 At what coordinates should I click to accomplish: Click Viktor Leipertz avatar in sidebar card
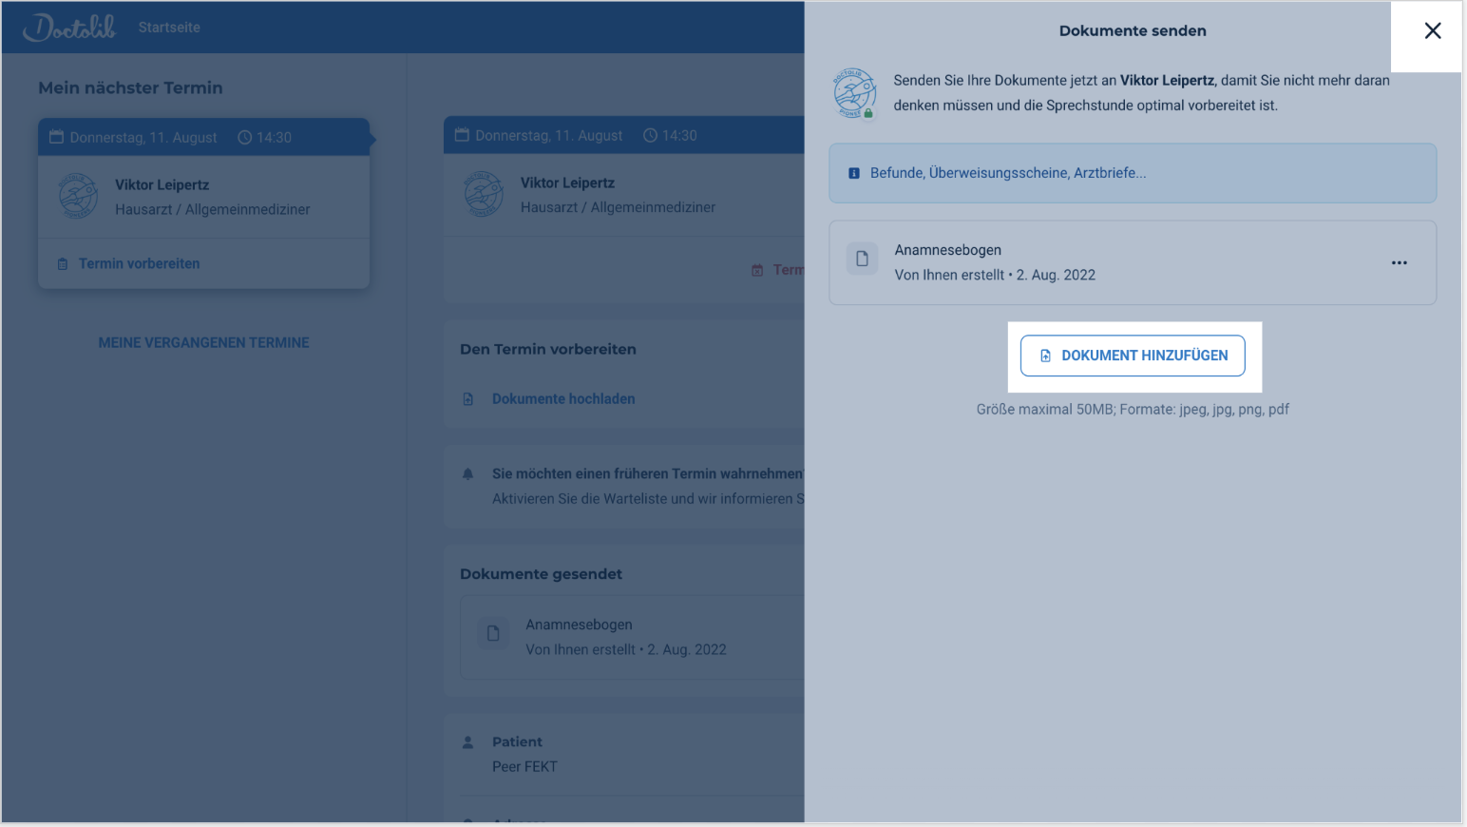(x=78, y=196)
